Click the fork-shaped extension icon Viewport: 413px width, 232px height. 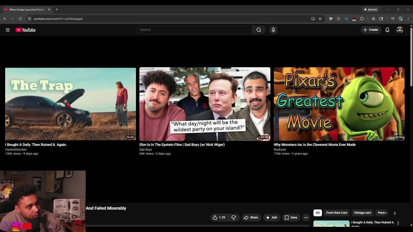(x=331, y=19)
